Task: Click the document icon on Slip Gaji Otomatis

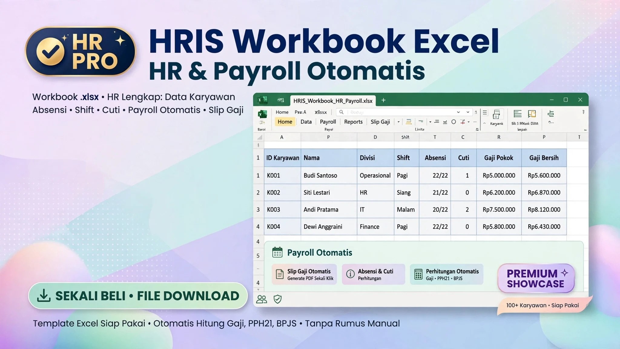Action: click(280, 274)
